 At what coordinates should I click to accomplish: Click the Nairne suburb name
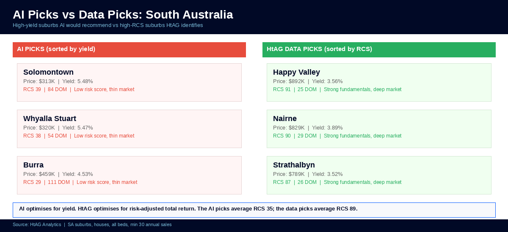coord(285,119)
